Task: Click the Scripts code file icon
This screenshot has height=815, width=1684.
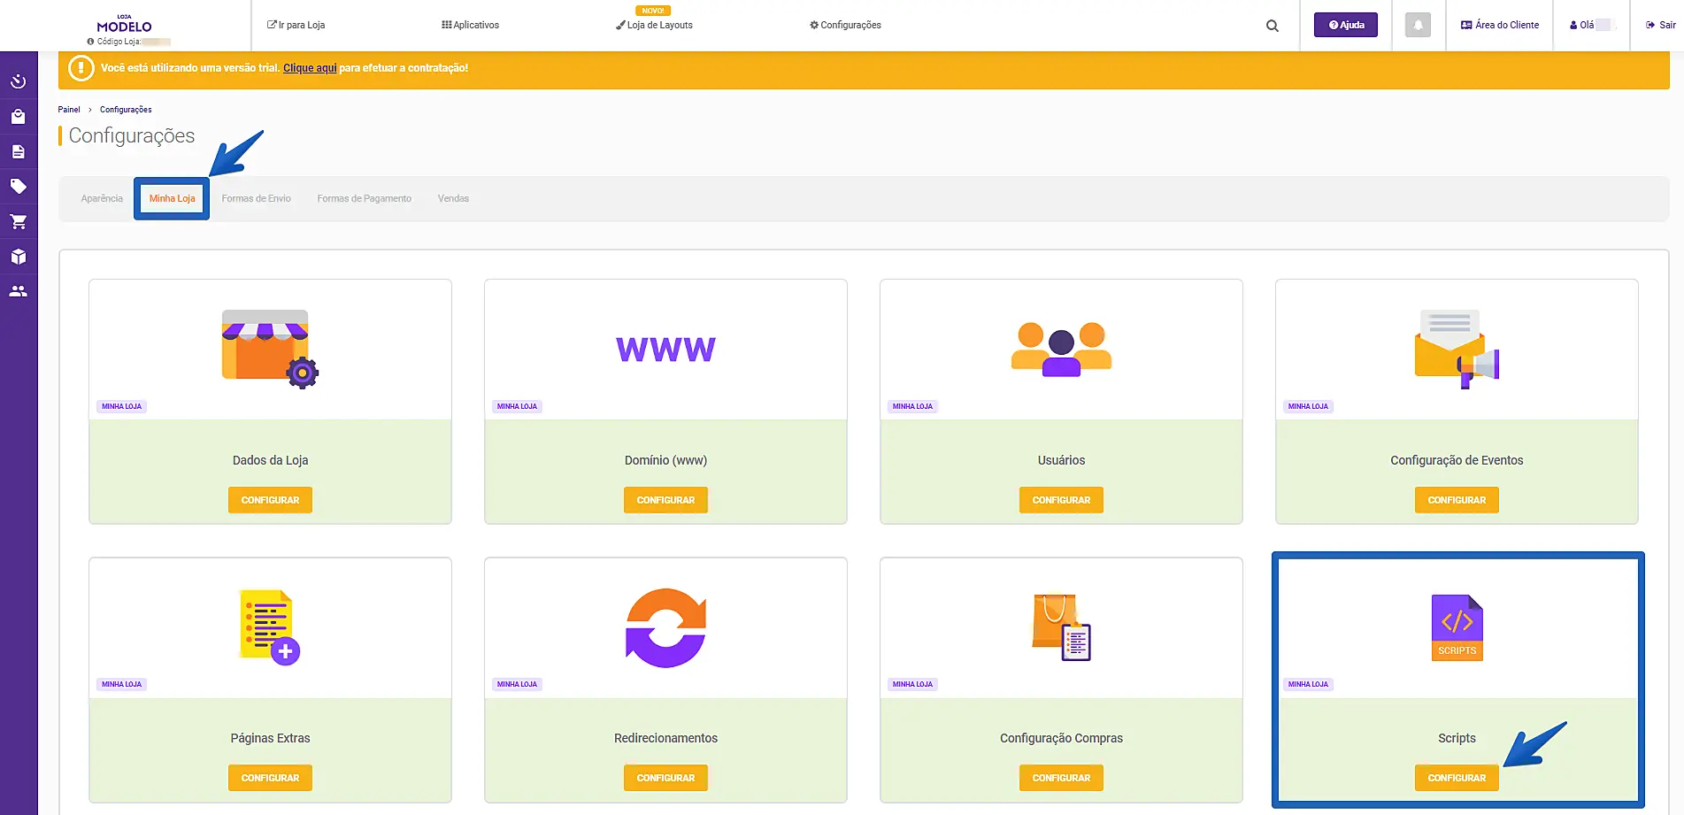Action: (1457, 627)
